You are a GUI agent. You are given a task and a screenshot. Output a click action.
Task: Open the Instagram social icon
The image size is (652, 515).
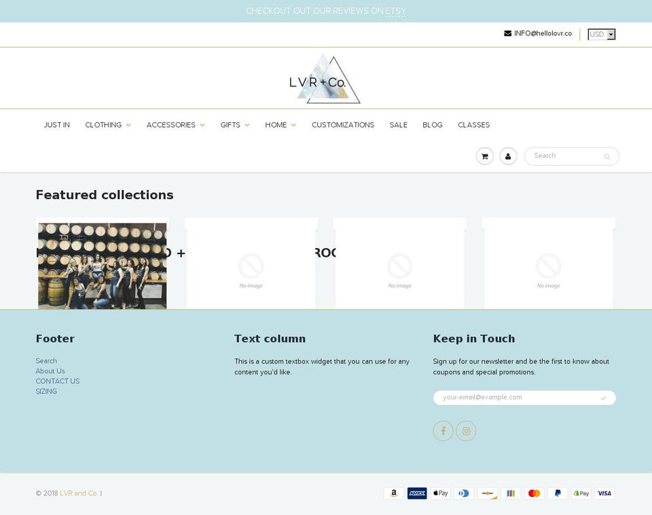click(466, 431)
